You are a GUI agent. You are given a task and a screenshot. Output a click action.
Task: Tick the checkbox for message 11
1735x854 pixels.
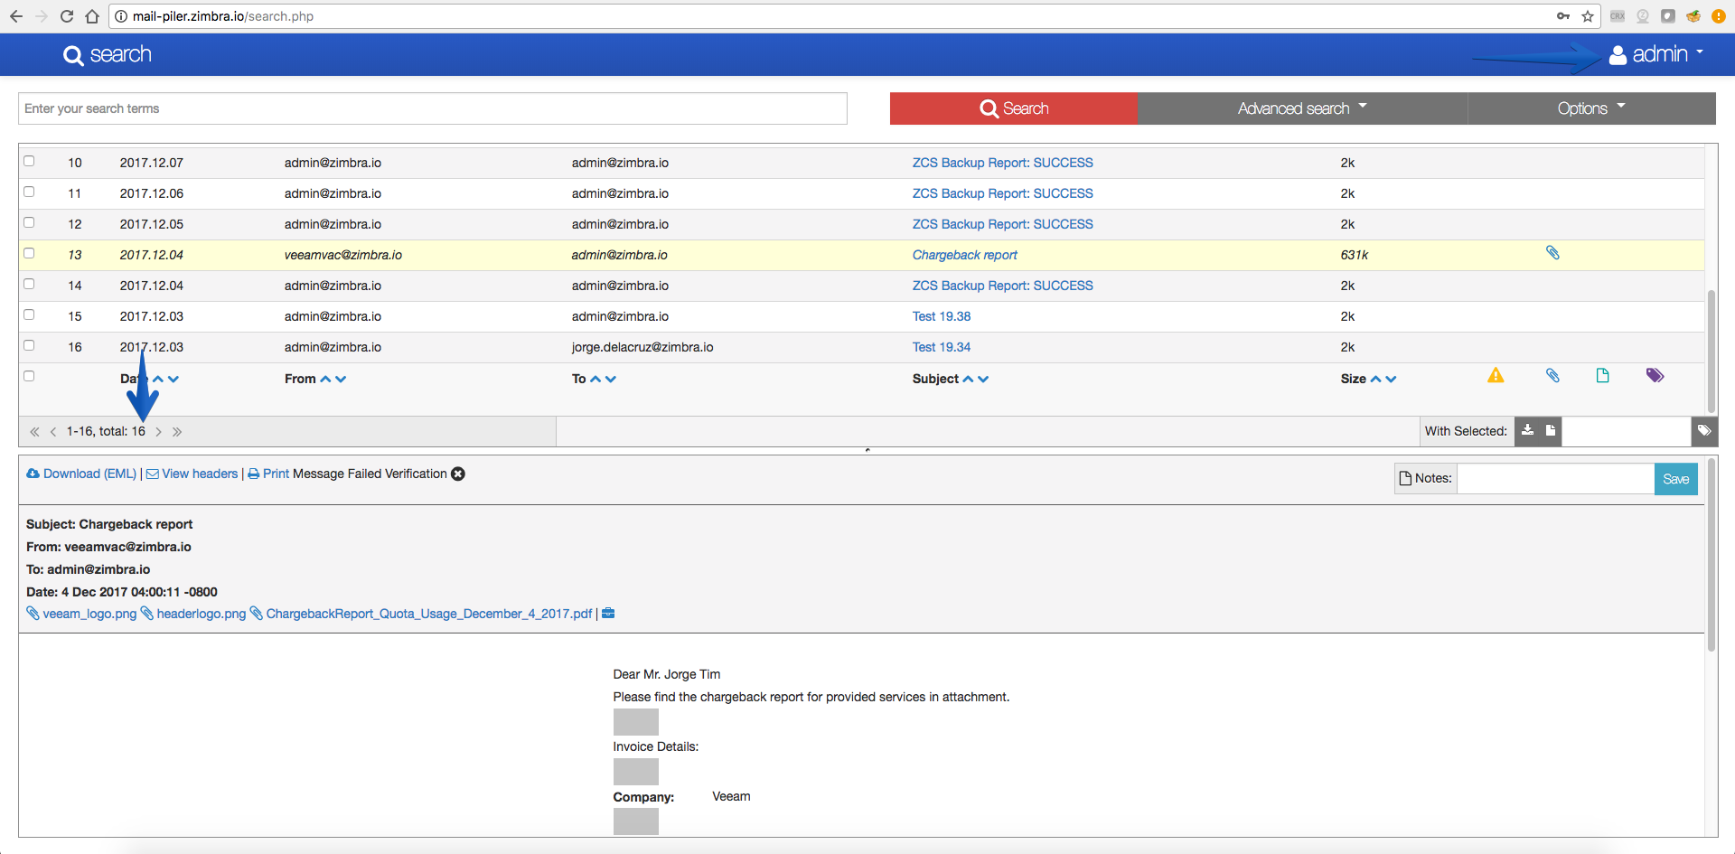point(29,192)
